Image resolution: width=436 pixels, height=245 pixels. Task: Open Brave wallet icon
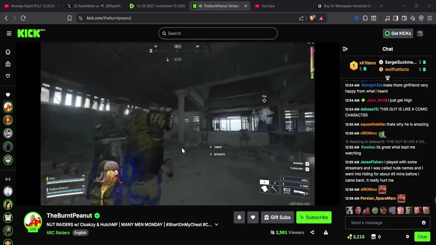(x=404, y=18)
